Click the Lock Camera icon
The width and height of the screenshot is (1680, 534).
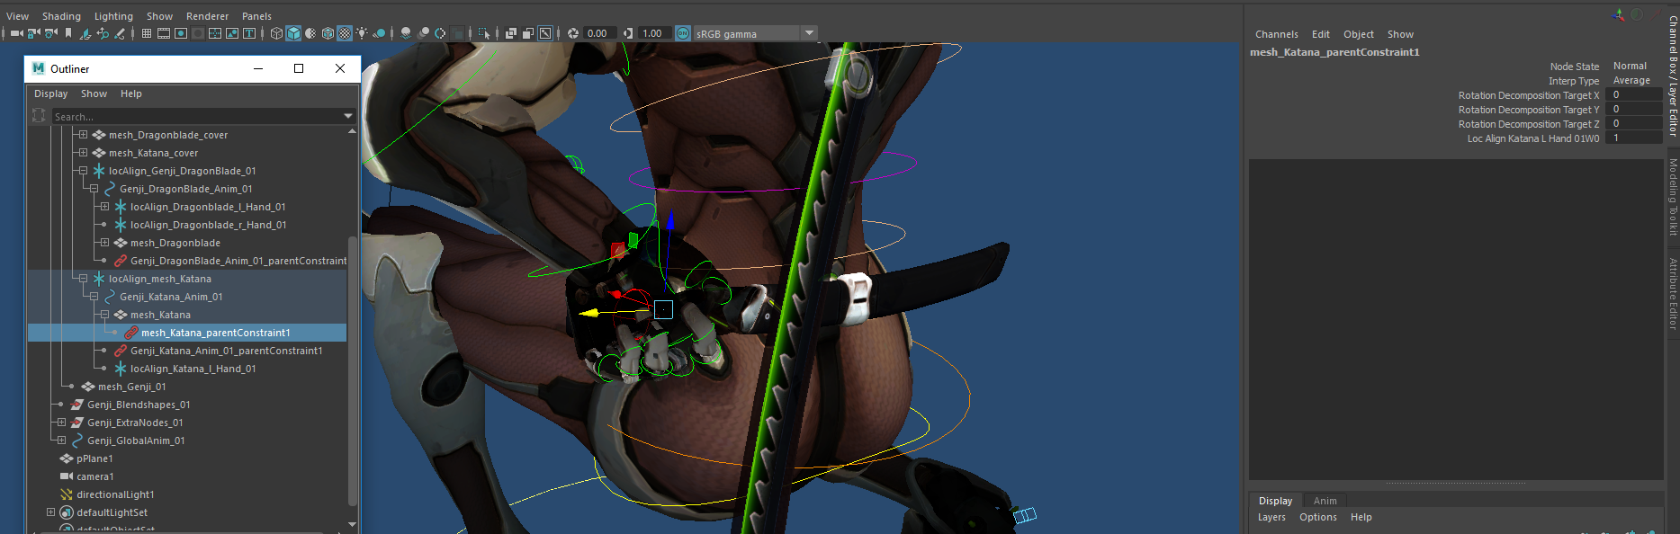point(34,33)
